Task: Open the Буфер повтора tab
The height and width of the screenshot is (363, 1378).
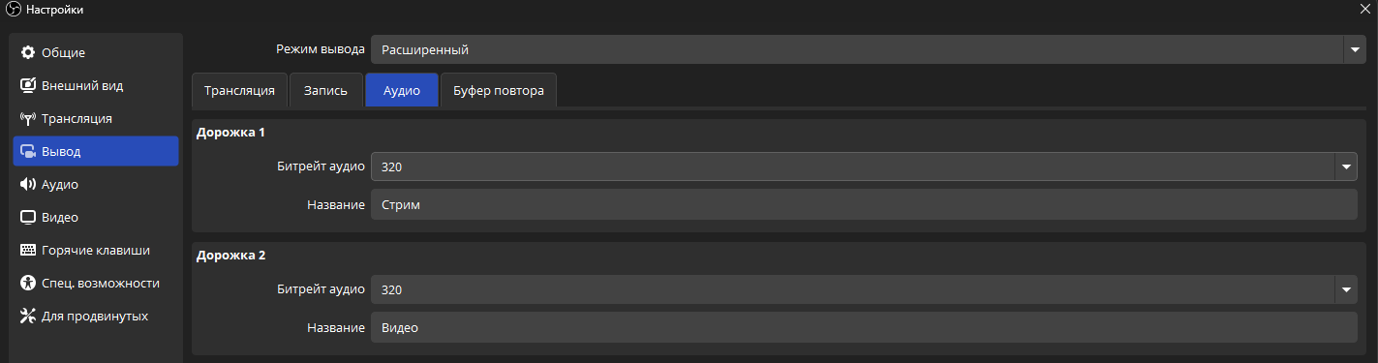Action: click(499, 90)
